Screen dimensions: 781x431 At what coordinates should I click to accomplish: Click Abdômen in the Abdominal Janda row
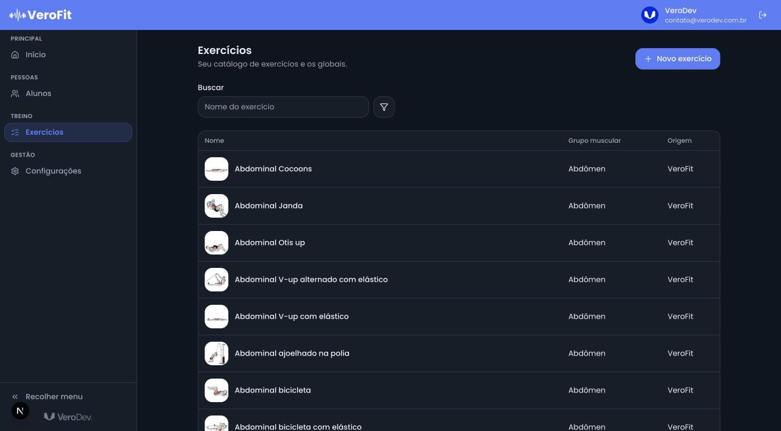(x=587, y=206)
